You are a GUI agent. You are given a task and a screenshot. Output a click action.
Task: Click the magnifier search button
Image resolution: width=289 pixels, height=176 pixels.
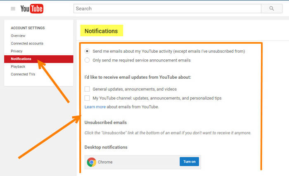[272, 9]
